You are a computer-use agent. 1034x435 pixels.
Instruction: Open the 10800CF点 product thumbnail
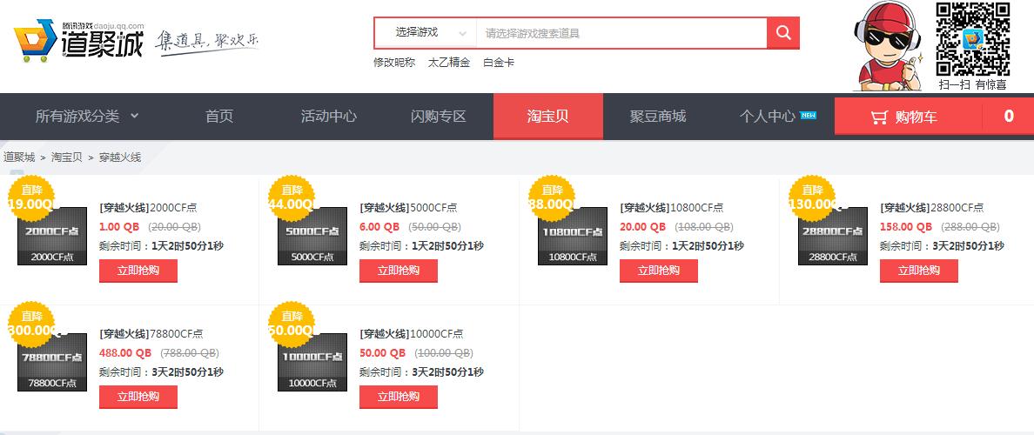click(x=573, y=236)
